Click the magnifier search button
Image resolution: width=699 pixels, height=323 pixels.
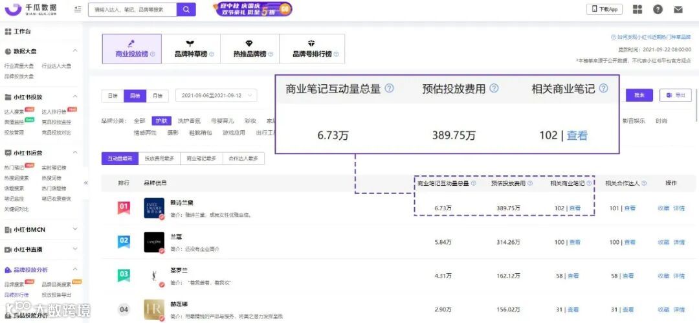(186, 9)
